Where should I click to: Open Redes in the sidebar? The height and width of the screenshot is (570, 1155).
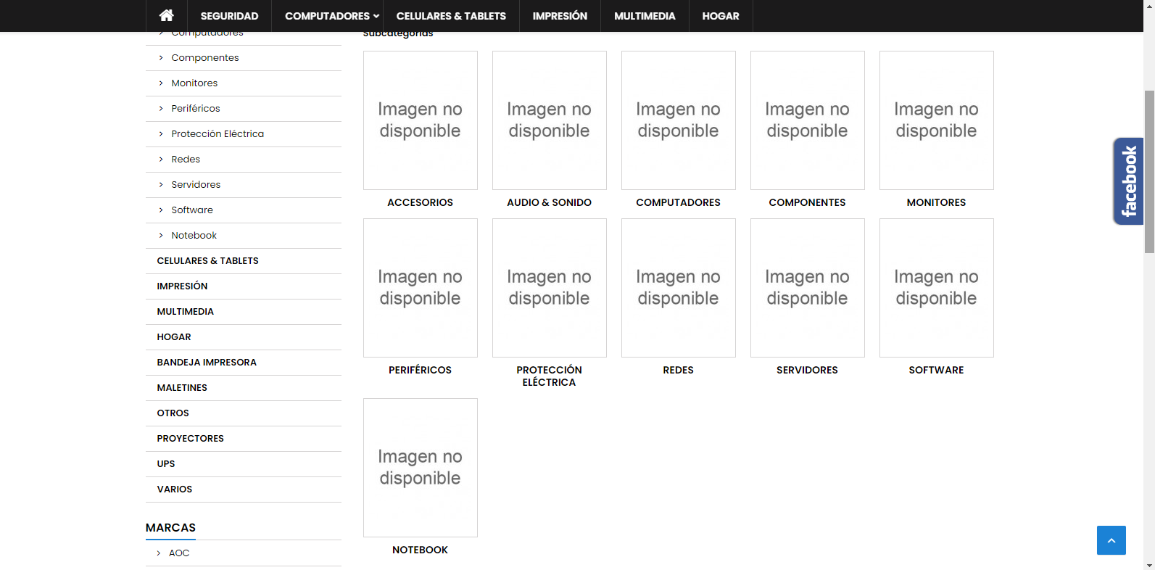186,160
